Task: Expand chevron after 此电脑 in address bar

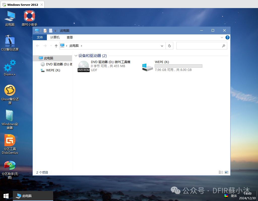Action: coord(81,46)
